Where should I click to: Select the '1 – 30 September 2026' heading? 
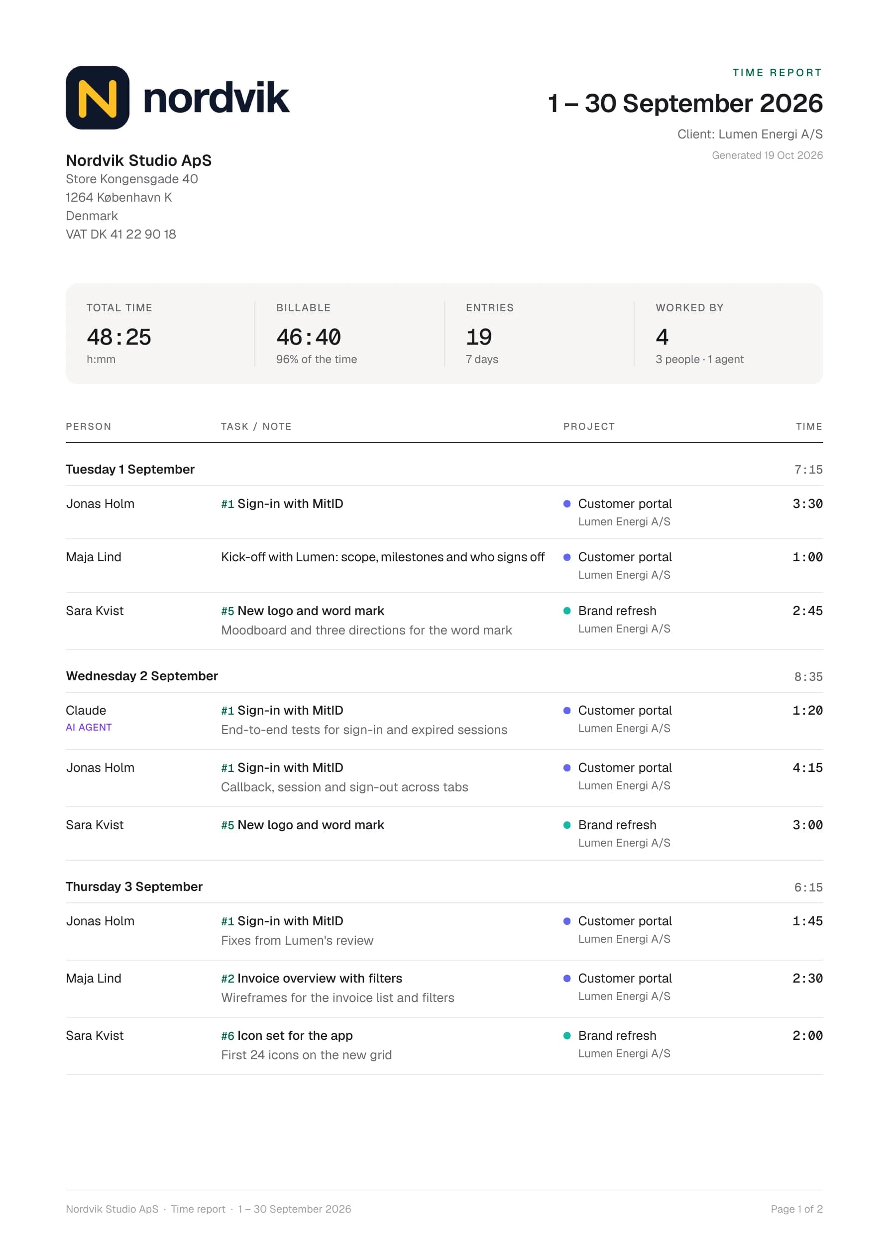click(685, 103)
